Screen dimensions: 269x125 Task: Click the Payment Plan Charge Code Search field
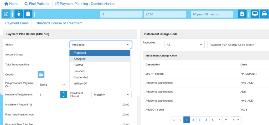[238, 45]
